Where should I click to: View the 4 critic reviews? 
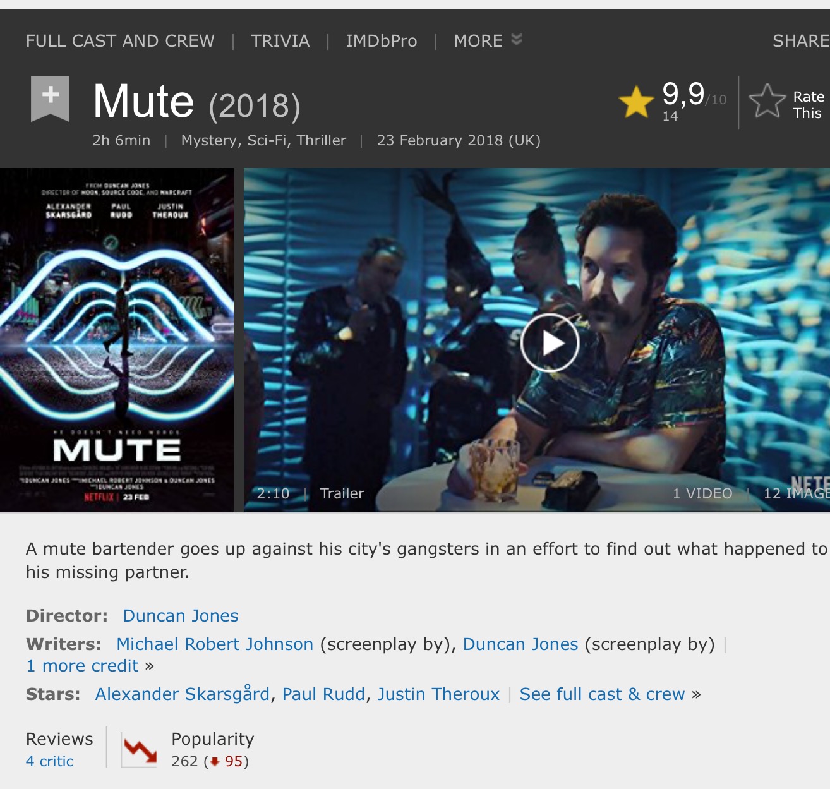[50, 761]
